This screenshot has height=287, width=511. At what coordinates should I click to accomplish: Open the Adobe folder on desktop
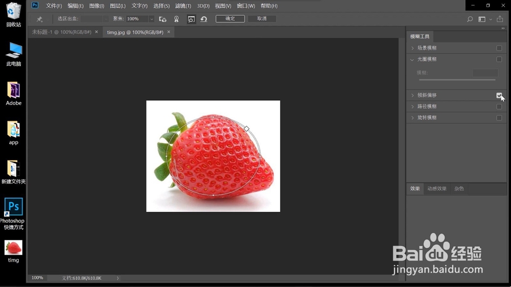(13, 93)
